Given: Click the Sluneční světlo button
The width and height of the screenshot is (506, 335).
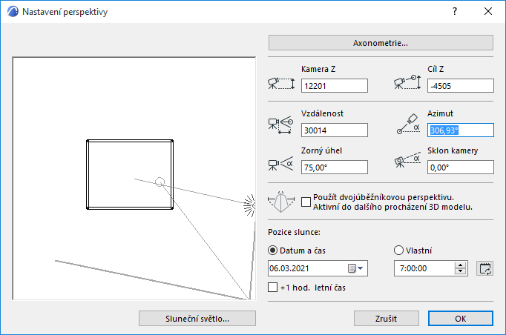Looking at the screenshot, I should click(x=197, y=318).
